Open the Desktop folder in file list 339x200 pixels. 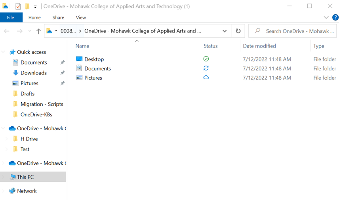[94, 59]
